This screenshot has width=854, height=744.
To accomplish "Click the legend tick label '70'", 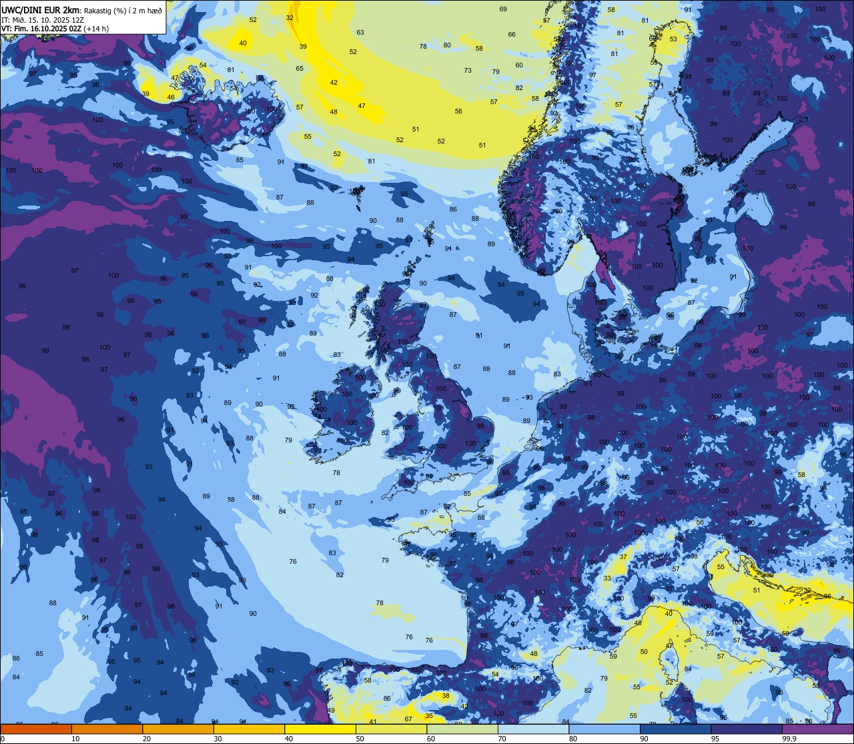I will (x=502, y=739).
